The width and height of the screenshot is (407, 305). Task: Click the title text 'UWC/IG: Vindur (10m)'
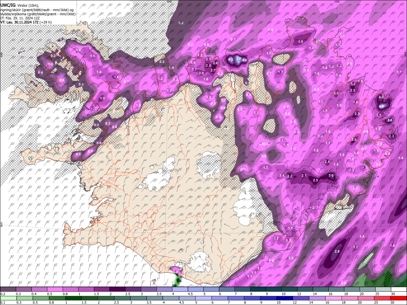(x=20, y=5)
